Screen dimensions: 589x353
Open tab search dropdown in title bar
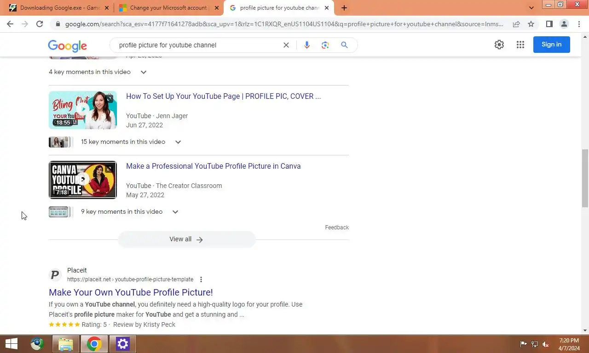531,8
